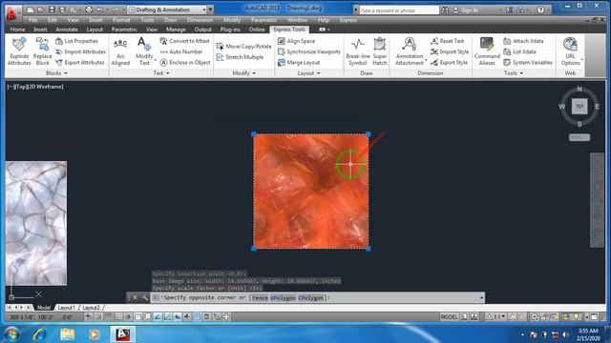Viewport: 611px width, 343px height.
Task: Switch to the Layout2 tab
Action: (x=92, y=307)
